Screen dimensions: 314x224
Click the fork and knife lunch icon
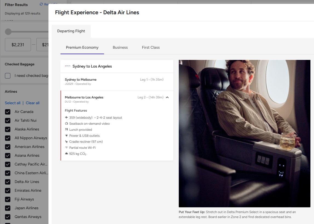67,129
